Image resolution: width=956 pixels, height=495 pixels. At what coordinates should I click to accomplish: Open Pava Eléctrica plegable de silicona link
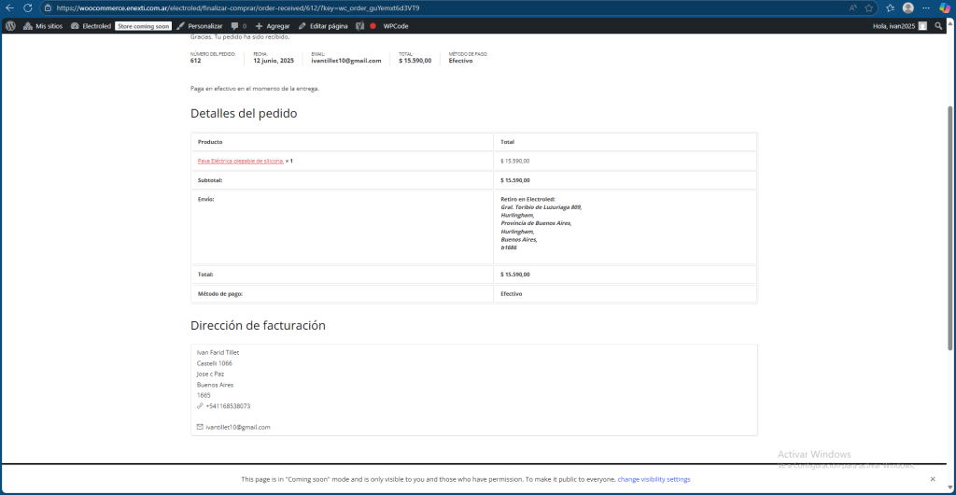(240, 161)
